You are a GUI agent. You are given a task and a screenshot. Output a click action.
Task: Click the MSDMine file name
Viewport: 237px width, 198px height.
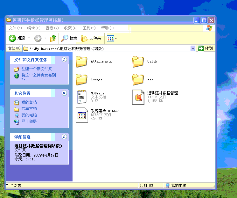pos(97,93)
